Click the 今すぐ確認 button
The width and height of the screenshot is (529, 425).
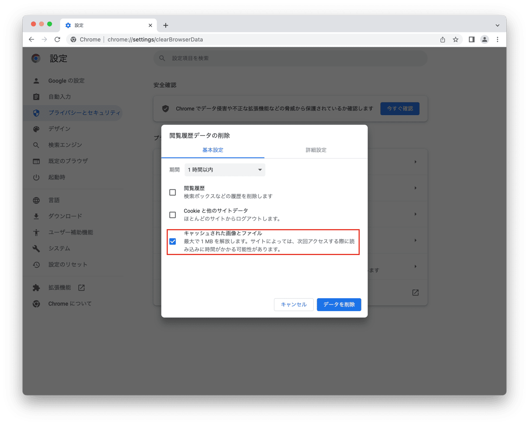[x=399, y=109]
